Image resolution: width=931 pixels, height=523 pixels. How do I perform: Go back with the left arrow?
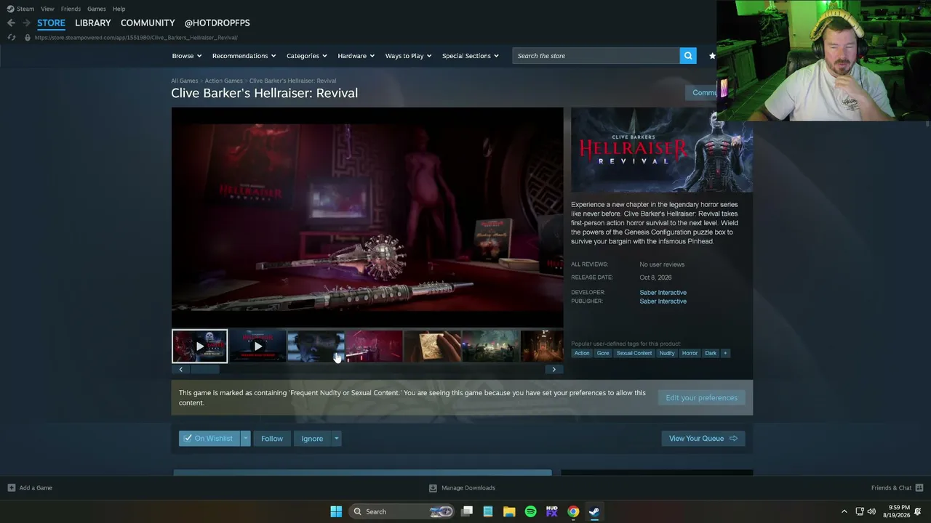point(11,23)
